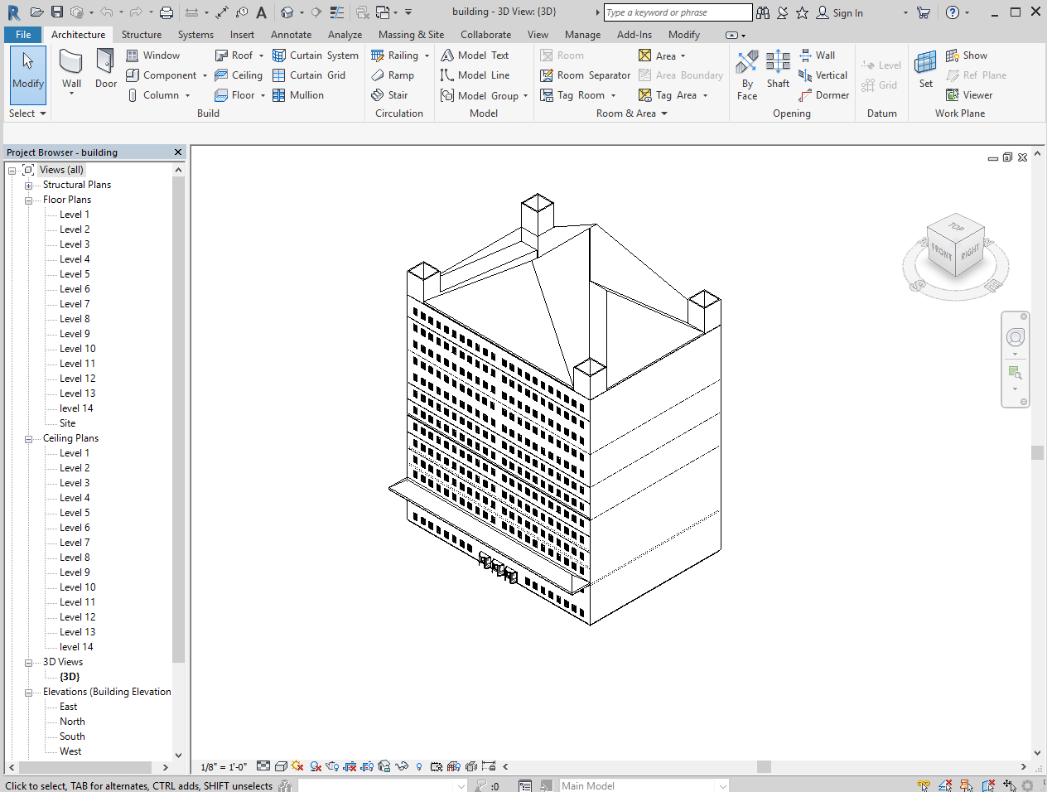Select the {3D} view in Project Browser
The width and height of the screenshot is (1047, 792).
coord(70,677)
